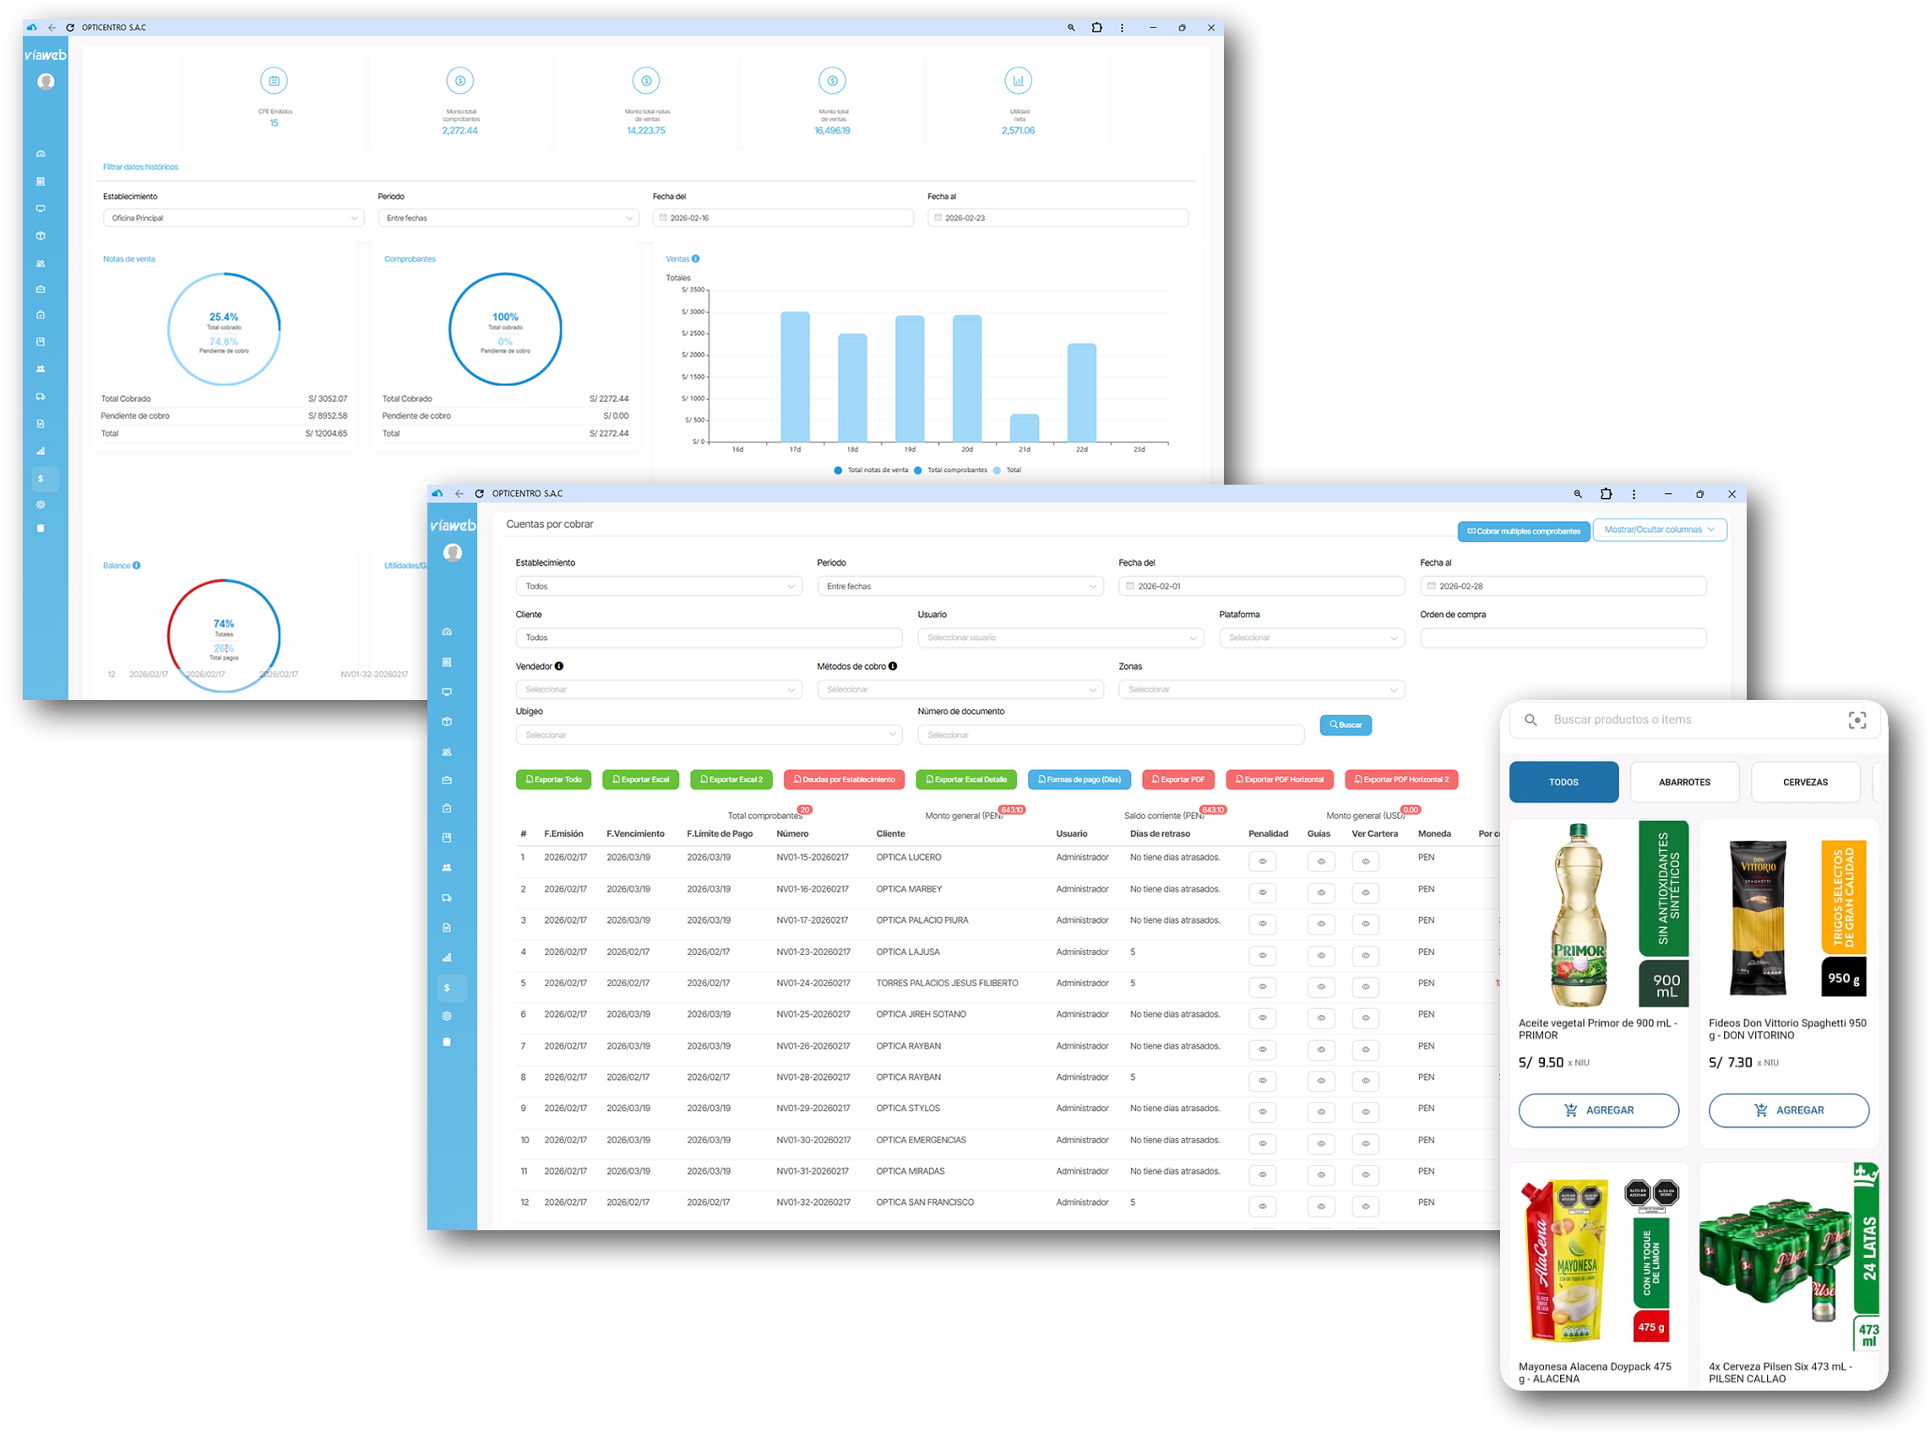View Penalidad eye for OPTICA STYLOS row
Screen dimensions: 1930x1432
tap(1263, 1113)
